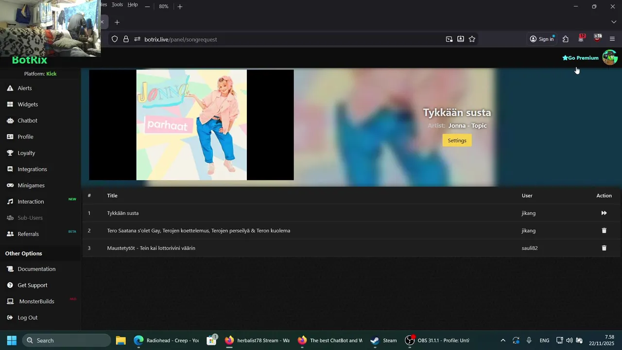Image resolution: width=622 pixels, height=350 pixels.
Task: Open Integrations in the sidebar
Action: coord(32,169)
